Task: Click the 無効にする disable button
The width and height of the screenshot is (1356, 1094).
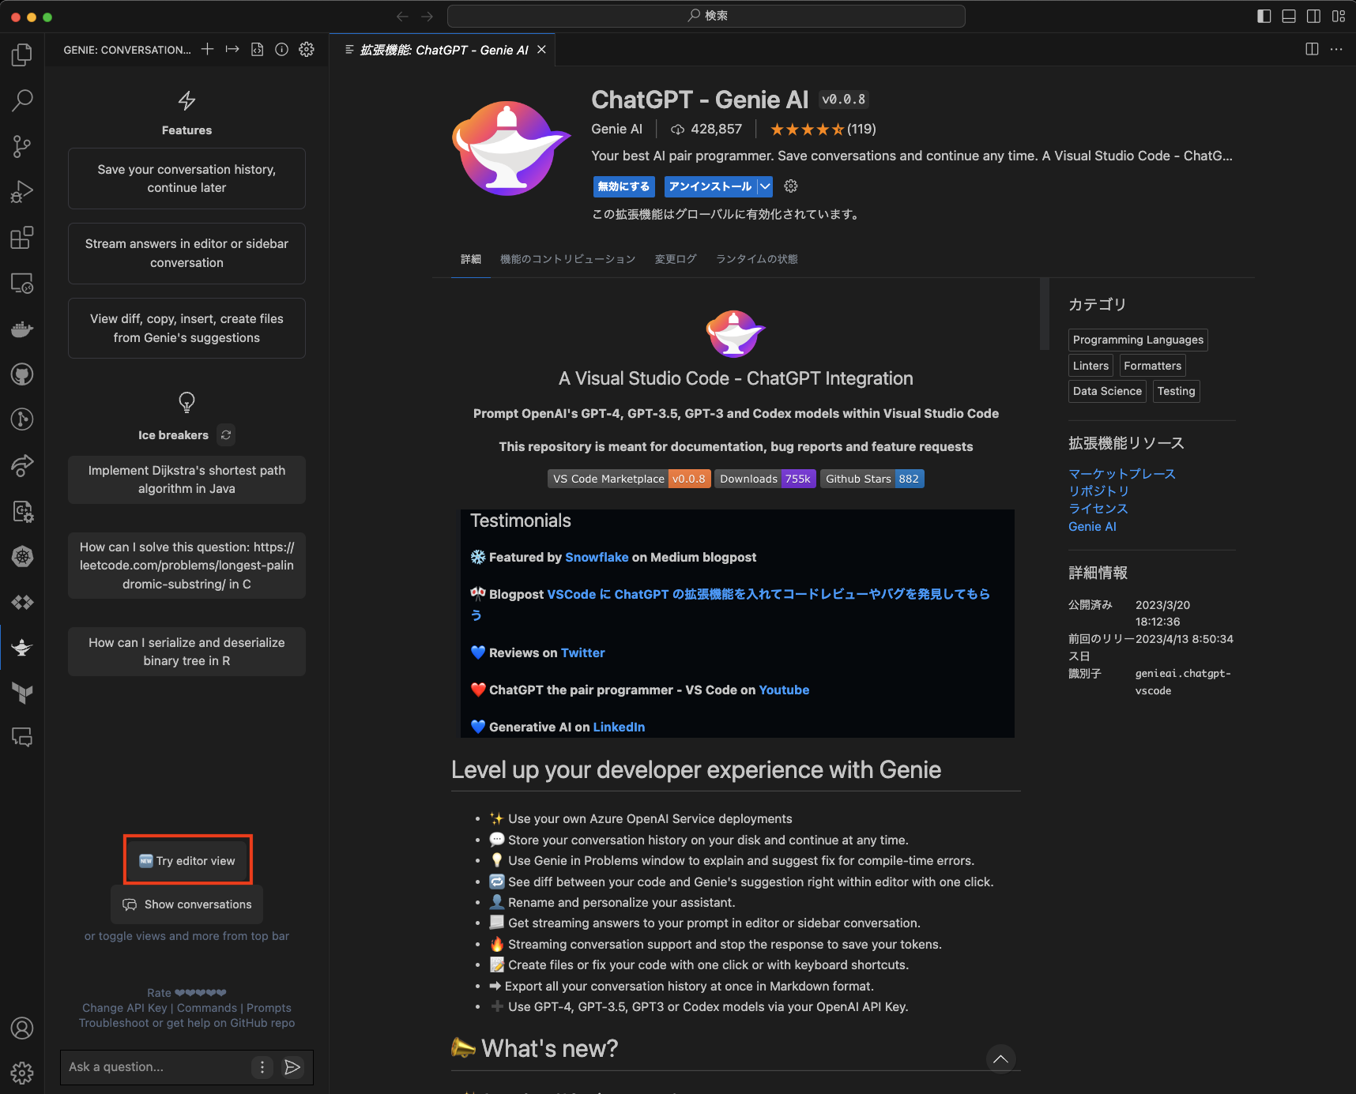Action: [624, 186]
